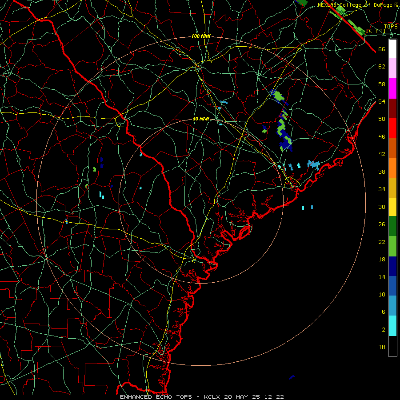Click the light pink legend swatch
Screen dimensions: 400x400
click(392, 68)
